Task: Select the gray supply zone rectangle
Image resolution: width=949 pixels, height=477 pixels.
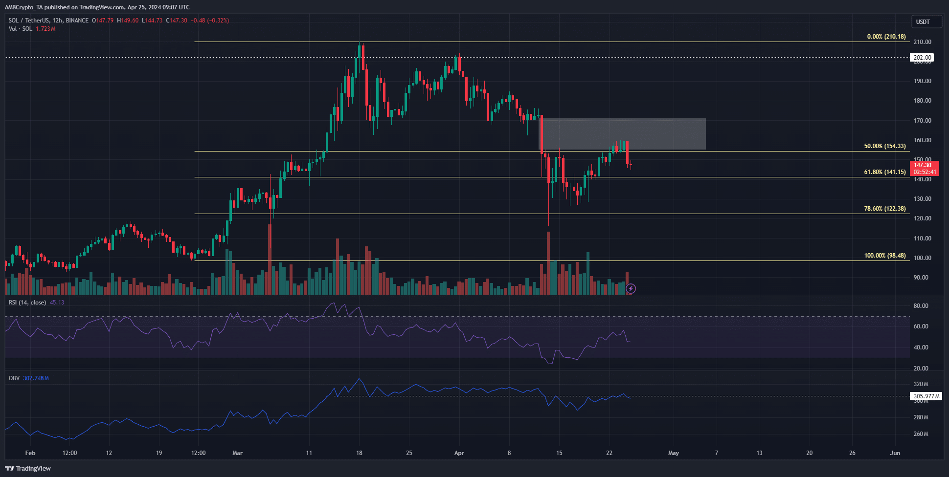Action: click(x=622, y=134)
